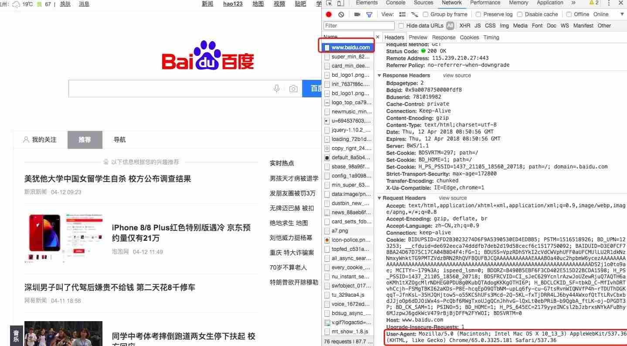Screen dimensions: 627x346
Task: Enable the Preserve log checkbox
Action: pos(478,14)
